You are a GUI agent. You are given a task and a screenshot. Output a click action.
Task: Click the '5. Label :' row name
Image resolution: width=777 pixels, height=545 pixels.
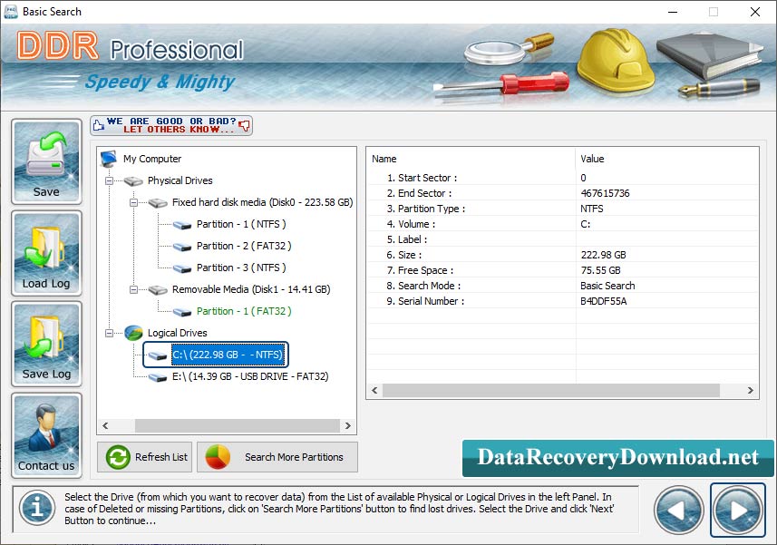[407, 239]
